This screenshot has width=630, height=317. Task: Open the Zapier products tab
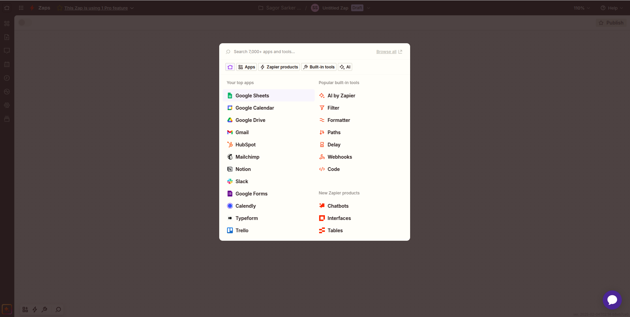[279, 67]
